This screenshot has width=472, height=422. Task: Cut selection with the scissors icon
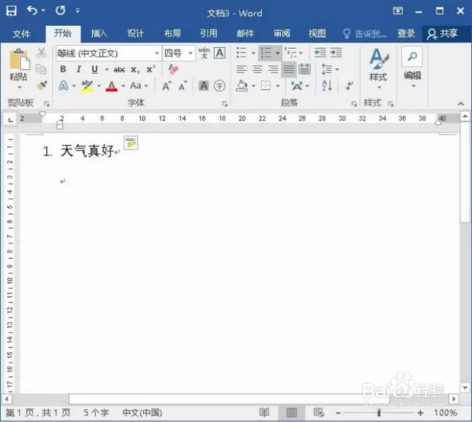[41, 53]
